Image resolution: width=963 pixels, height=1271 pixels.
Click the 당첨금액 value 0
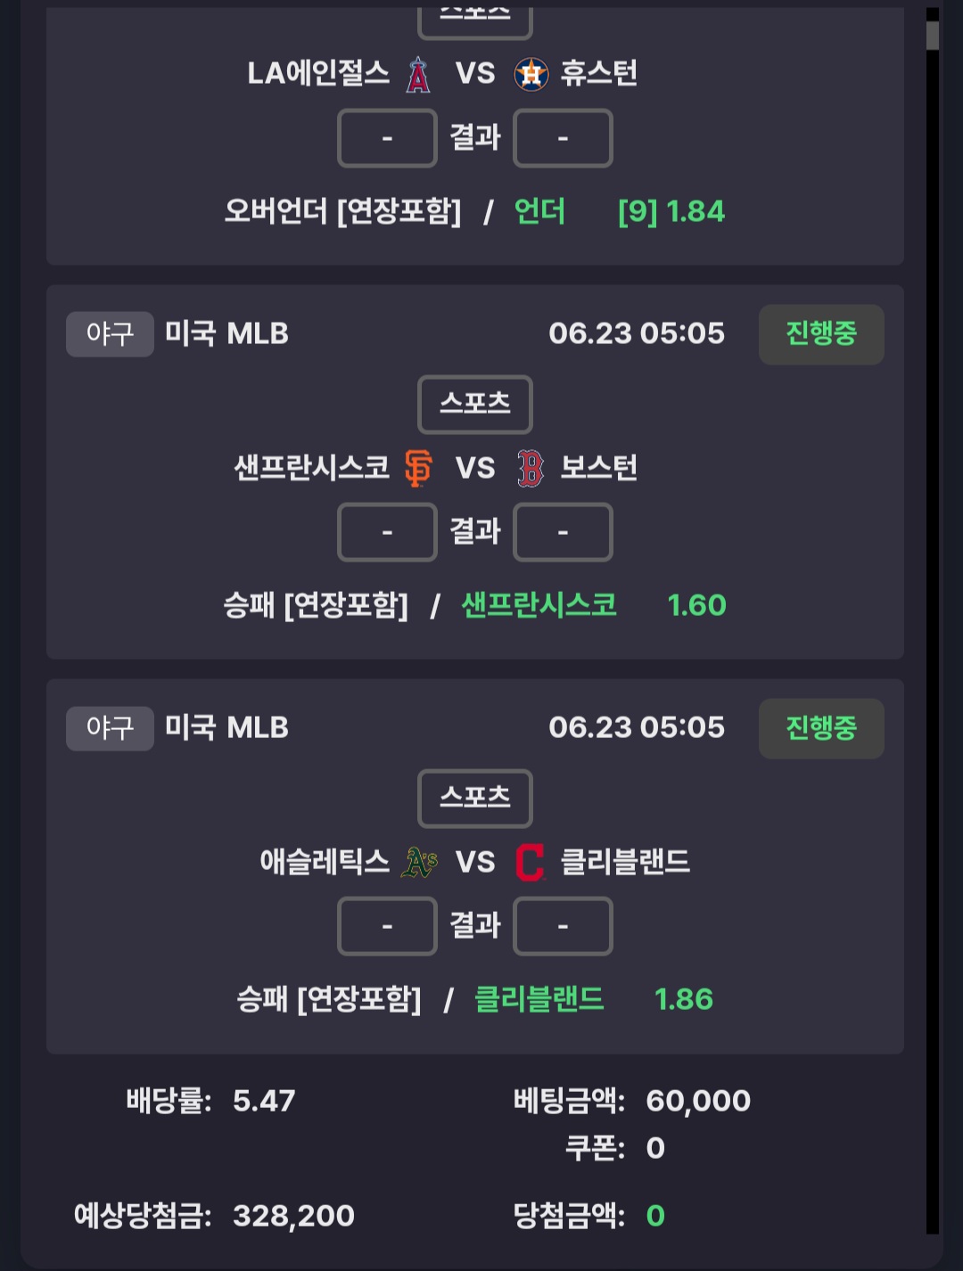(655, 1216)
